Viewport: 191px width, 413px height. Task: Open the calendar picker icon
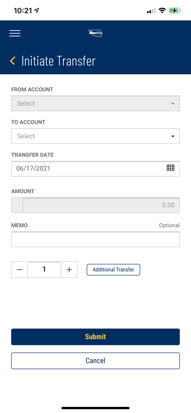[x=171, y=168]
